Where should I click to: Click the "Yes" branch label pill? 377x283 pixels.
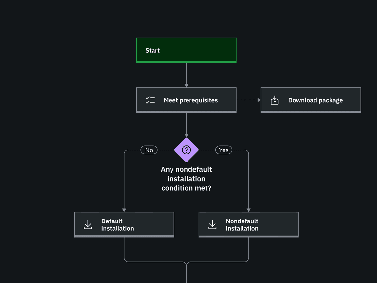tap(224, 150)
